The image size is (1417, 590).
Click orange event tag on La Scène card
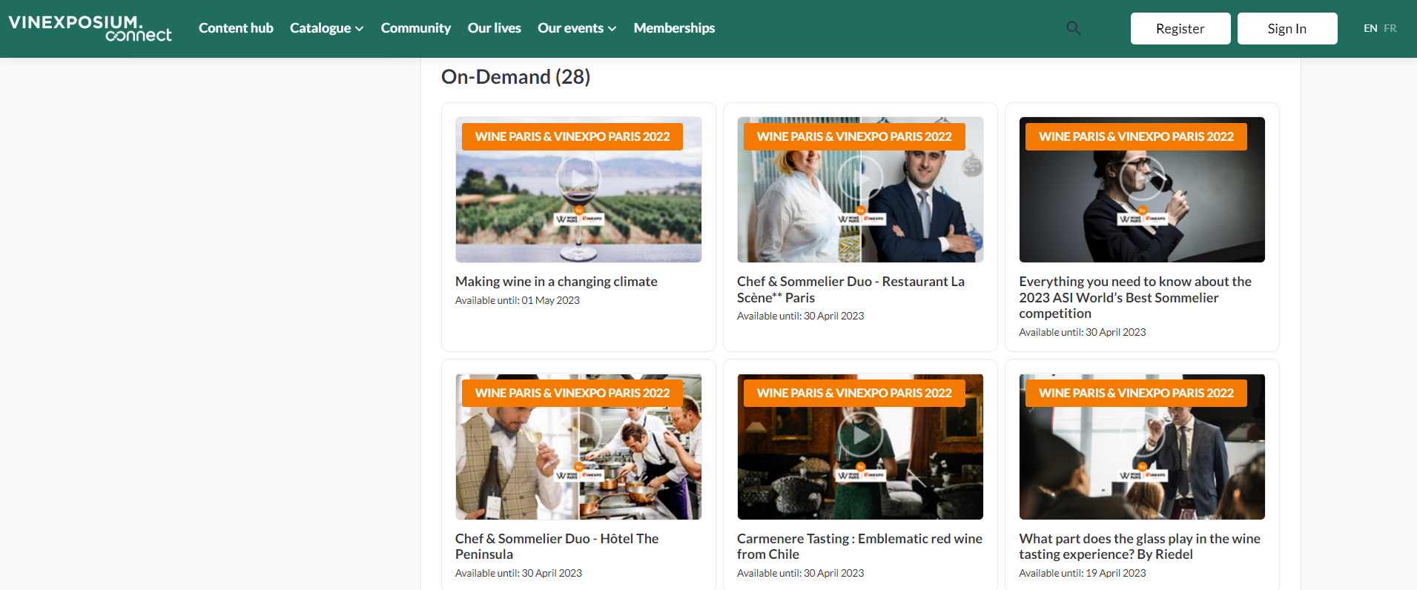pyautogui.click(x=854, y=136)
